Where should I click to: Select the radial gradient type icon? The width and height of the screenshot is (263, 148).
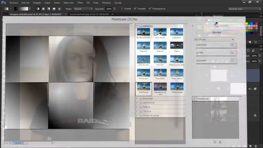43,9
